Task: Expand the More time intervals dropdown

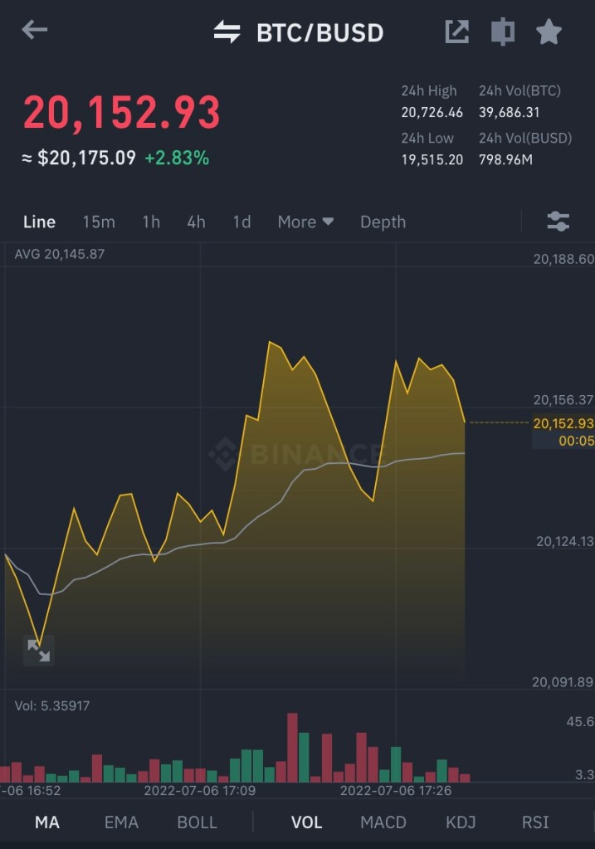Action: click(305, 222)
